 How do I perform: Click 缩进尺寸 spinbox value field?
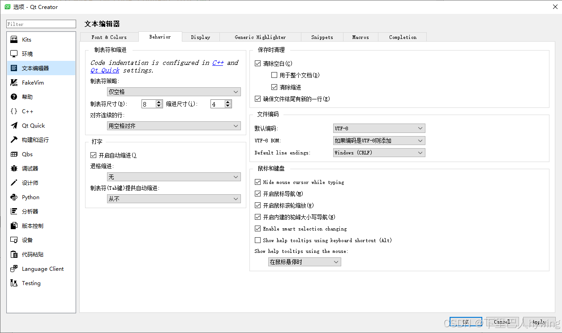pos(218,104)
